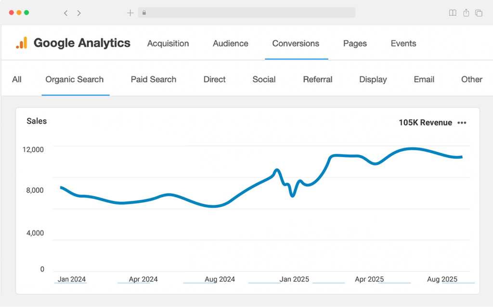The width and height of the screenshot is (493, 307).
Task: Click the Jan 2025 timeline label
Action: (x=294, y=279)
